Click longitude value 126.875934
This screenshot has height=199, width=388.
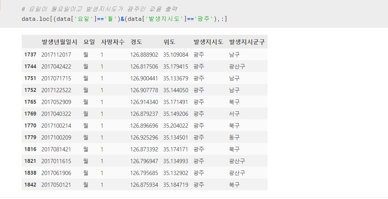click(144, 185)
